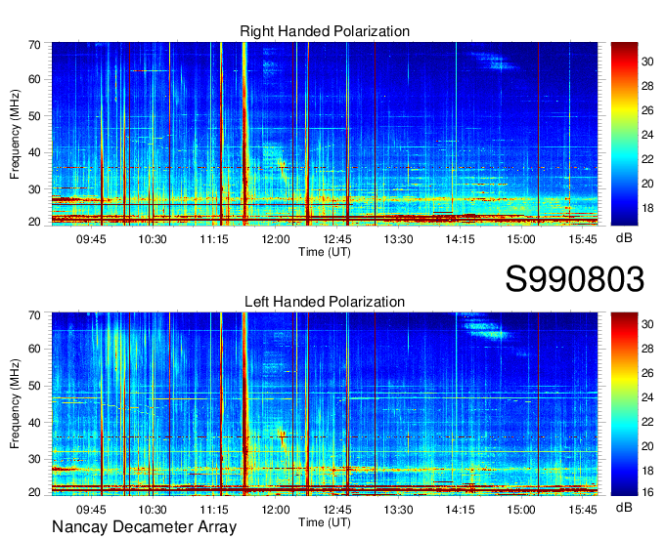Click 13:30 time tick under Right Handed plot

pos(398,239)
